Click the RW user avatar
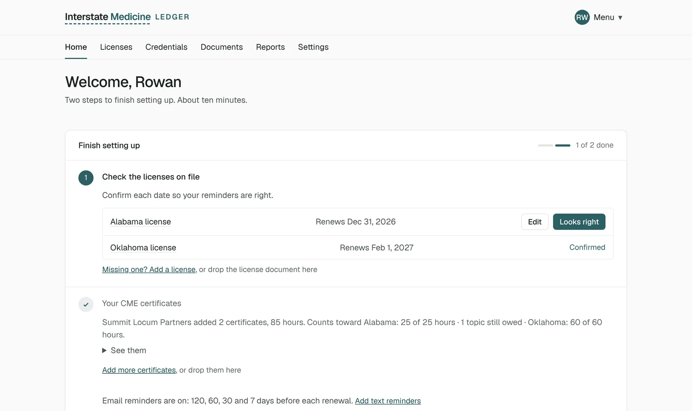Image resolution: width=692 pixels, height=411 pixels. [582, 17]
